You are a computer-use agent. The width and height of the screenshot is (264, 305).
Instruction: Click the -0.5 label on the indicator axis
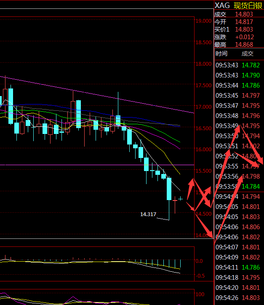[x=200, y=276]
